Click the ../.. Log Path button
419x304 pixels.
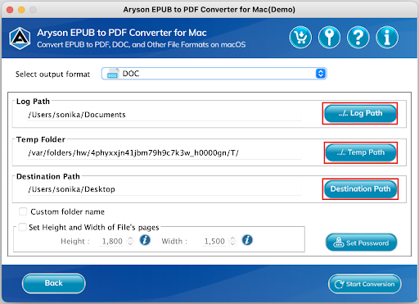pyautogui.click(x=360, y=113)
